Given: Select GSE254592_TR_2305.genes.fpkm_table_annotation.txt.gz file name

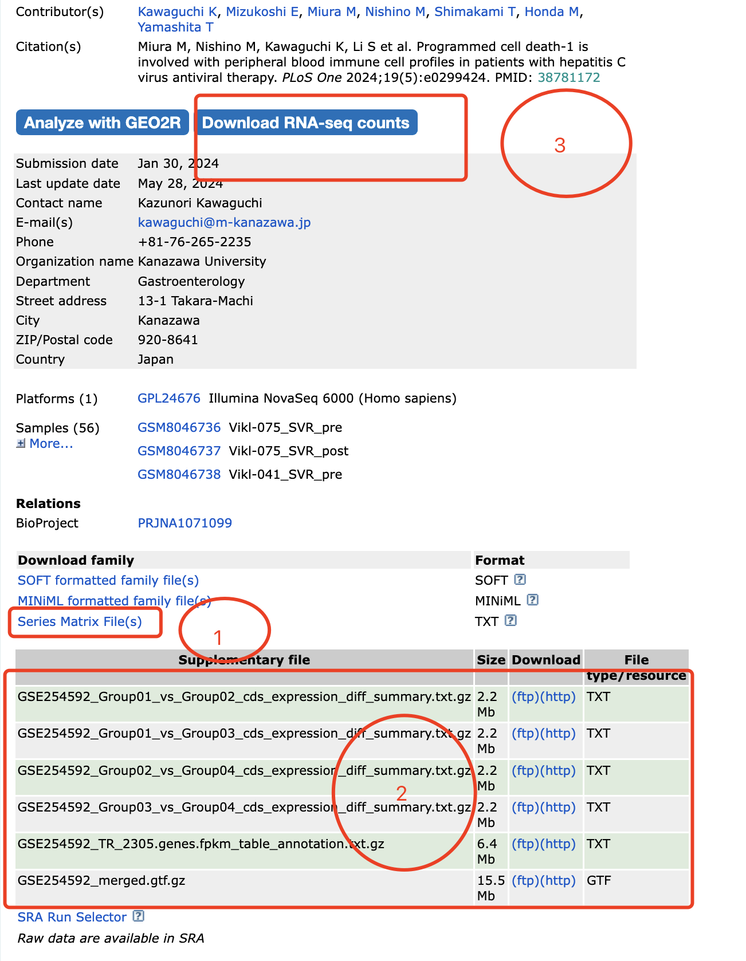Looking at the screenshot, I should tap(201, 844).
